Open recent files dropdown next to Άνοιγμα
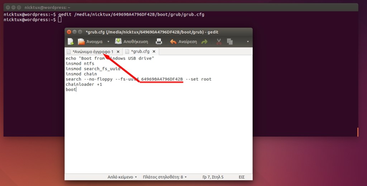 [x=109, y=41]
